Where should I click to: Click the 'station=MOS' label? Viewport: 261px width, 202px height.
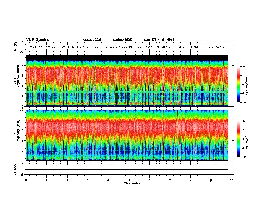coord(123,40)
